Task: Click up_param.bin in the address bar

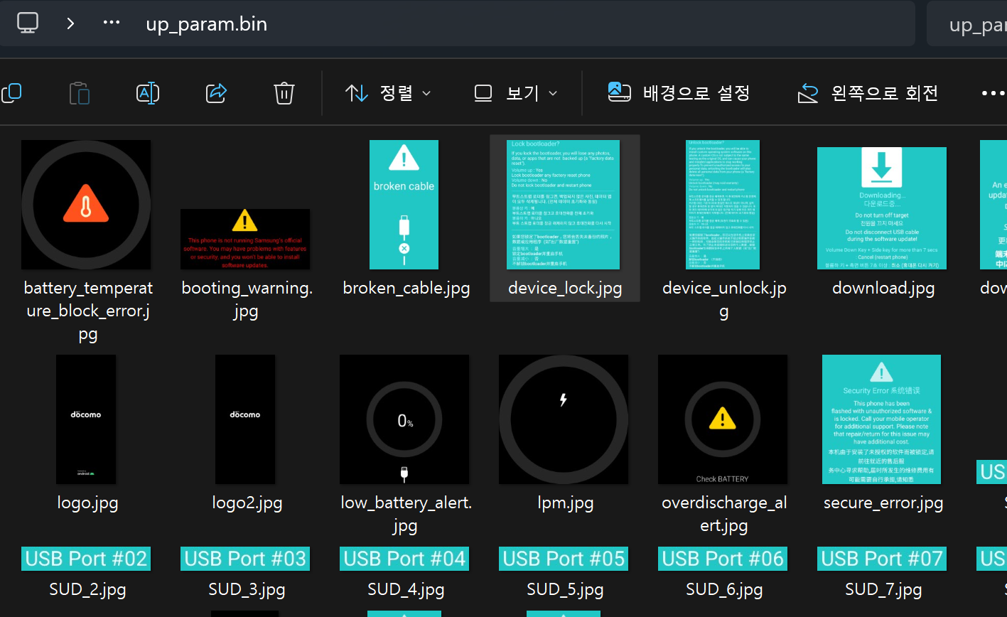Action: (x=206, y=24)
